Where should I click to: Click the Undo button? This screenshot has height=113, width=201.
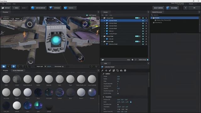[x=16, y=8]
